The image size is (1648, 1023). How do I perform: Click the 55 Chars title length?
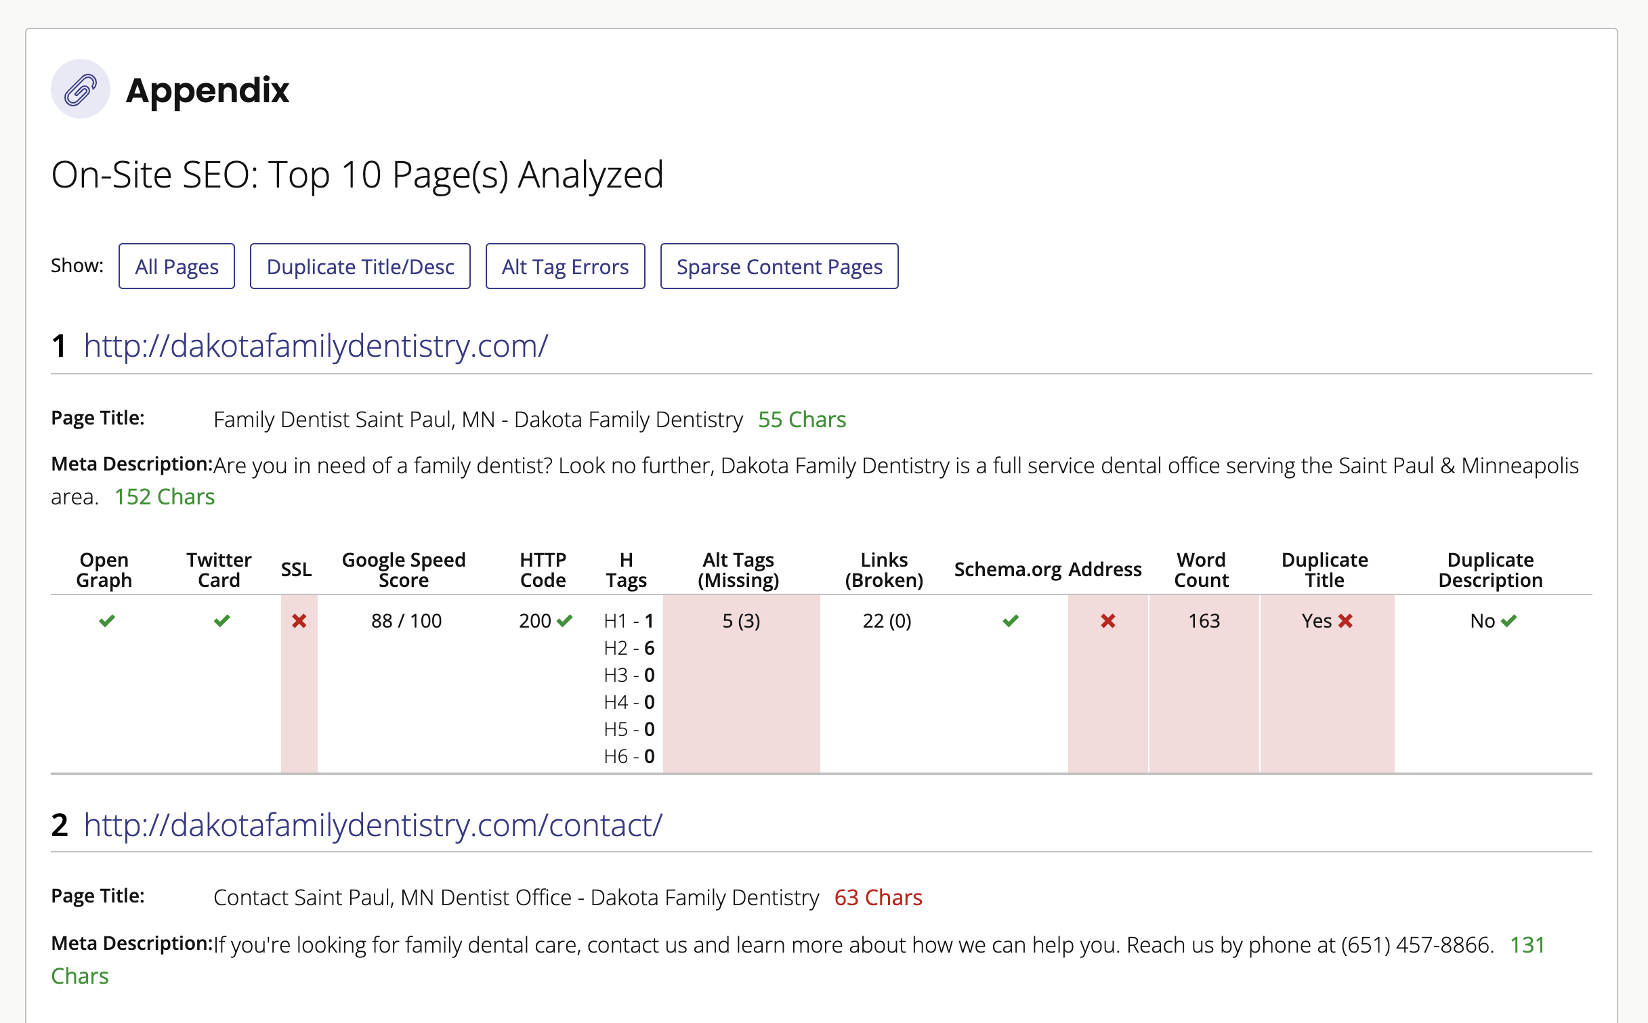pyautogui.click(x=802, y=420)
